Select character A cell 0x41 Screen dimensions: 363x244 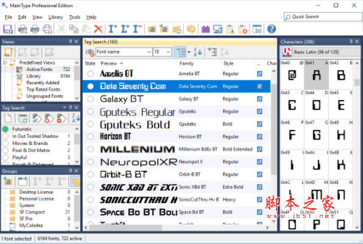tap(316, 75)
